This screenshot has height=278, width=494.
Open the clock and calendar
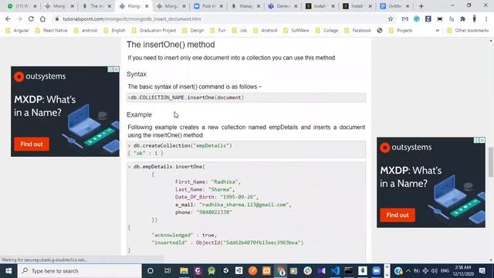point(463,271)
